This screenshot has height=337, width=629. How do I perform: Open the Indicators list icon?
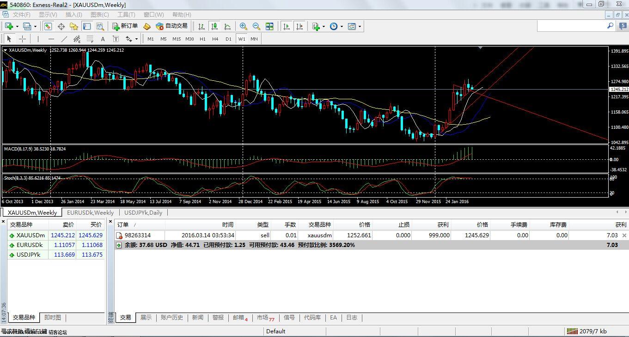pos(316,26)
